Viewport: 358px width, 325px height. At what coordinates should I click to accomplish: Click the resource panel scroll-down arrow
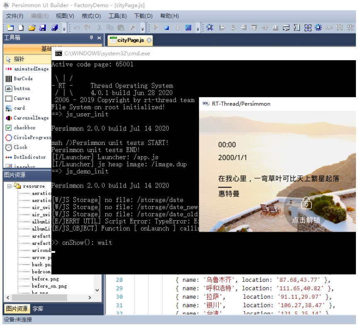(97, 290)
